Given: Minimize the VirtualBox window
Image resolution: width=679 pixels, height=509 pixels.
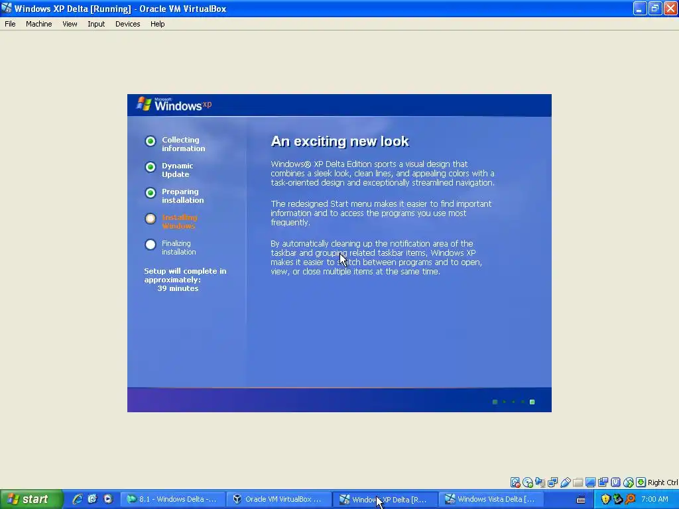Looking at the screenshot, I should 640,8.
